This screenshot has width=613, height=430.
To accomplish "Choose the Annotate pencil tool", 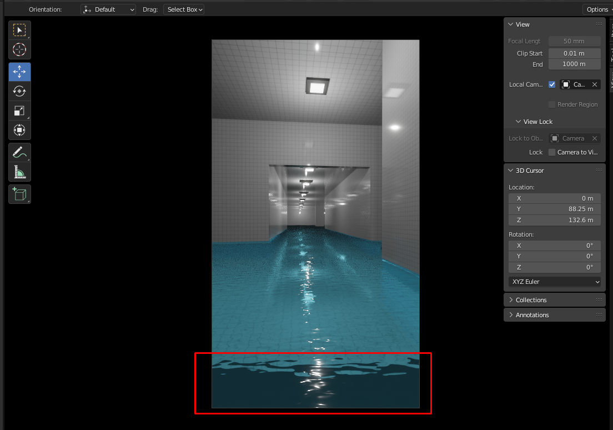I will tap(19, 152).
